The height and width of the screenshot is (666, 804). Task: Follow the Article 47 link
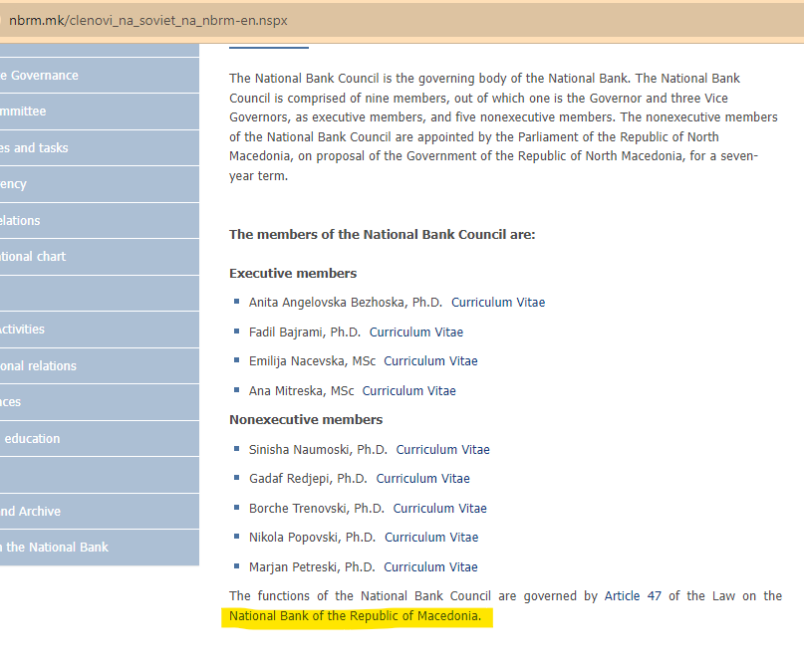[633, 596]
